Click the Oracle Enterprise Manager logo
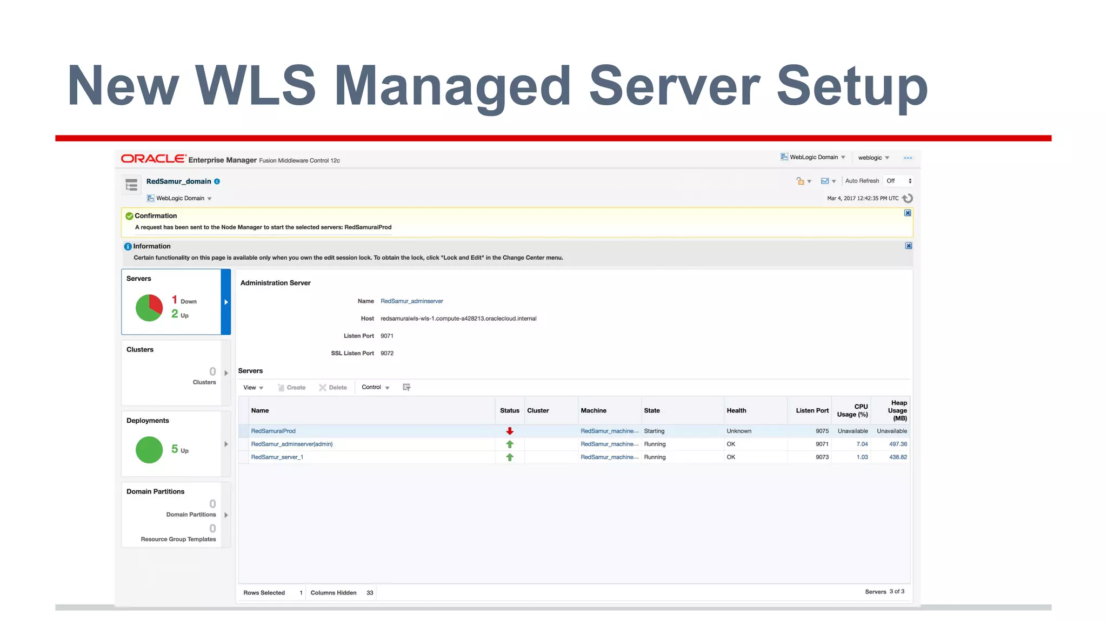 189,159
